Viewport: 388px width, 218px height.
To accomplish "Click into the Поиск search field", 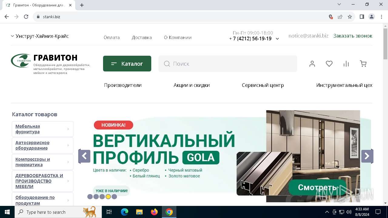I will click(228, 64).
